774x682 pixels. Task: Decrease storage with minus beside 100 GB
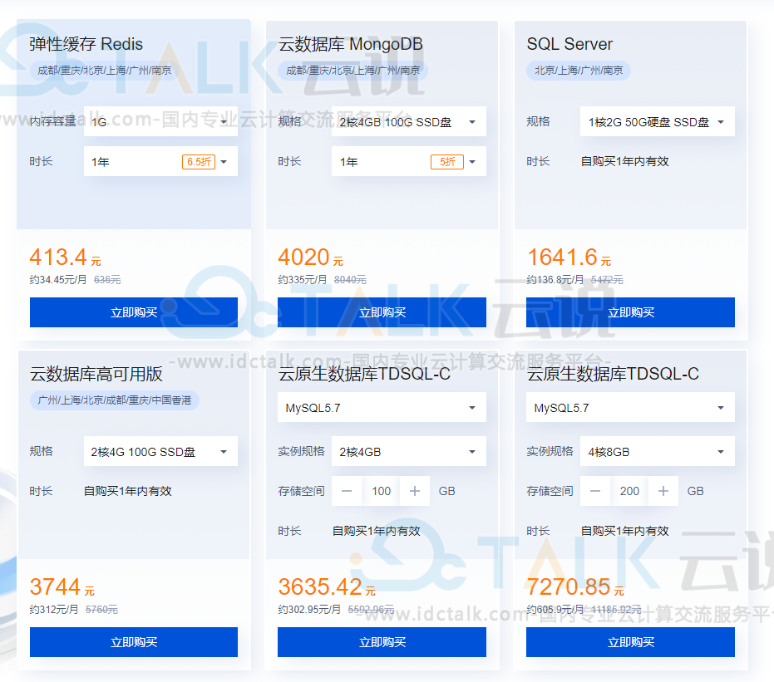pyautogui.click(x=347, y=491)
